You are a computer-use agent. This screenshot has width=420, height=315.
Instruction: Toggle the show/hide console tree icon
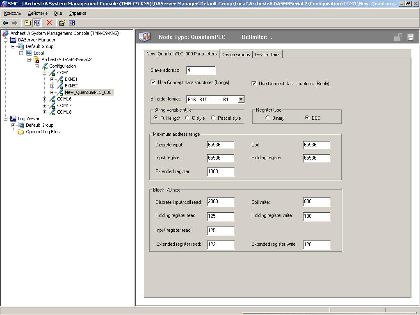tap(37, 23)
